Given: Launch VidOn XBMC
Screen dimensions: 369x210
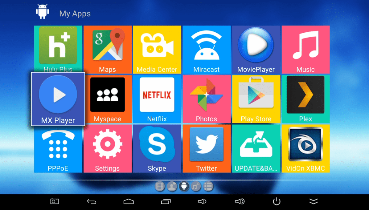Looking at the screenshot, I should 305,149.
